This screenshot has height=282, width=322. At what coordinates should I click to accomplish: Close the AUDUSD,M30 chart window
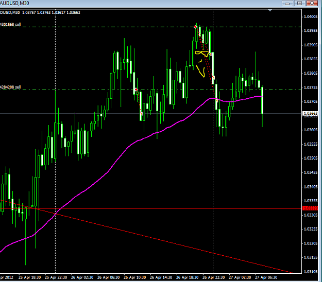[x=312, y=3]
